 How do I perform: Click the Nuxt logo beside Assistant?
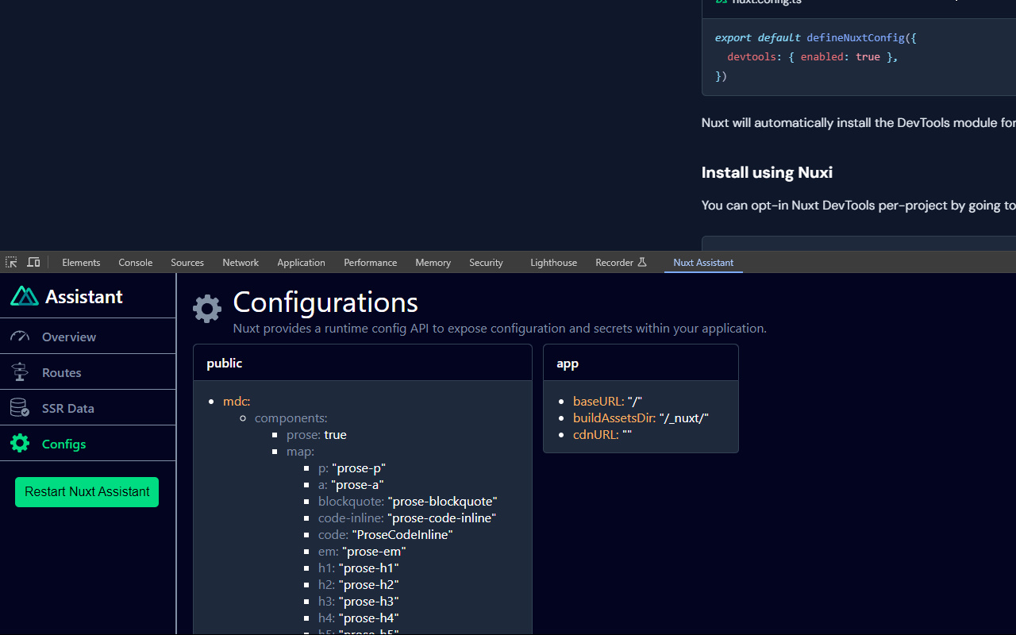(24, 296)
